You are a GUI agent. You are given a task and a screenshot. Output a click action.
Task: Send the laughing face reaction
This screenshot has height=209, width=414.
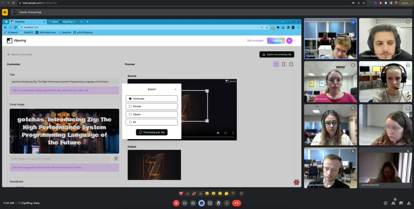(207, 194)
